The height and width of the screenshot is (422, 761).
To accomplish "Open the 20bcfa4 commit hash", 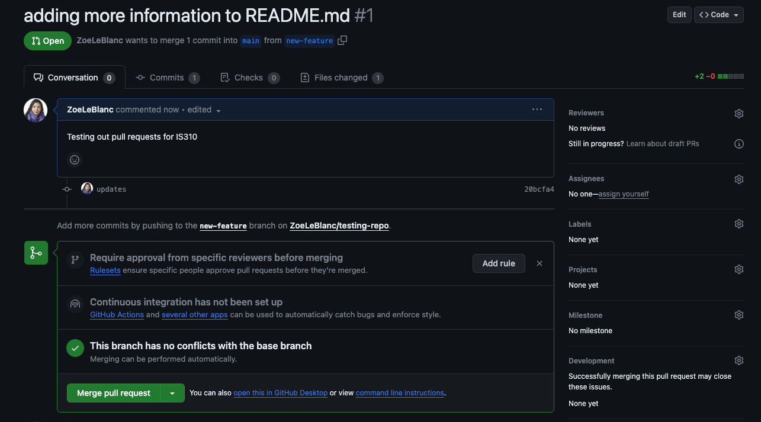I will click(539, 189).
